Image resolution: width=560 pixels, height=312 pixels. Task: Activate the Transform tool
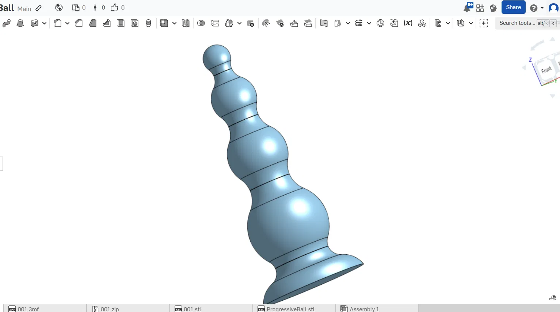(x=229, y=23)
